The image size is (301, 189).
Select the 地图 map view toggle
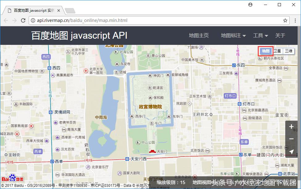pyautogui.click(x=265, y=51)
